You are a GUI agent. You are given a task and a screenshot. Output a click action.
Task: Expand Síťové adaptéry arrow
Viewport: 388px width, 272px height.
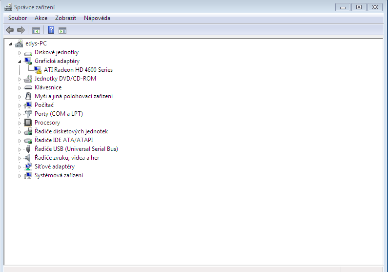point(20,167)
